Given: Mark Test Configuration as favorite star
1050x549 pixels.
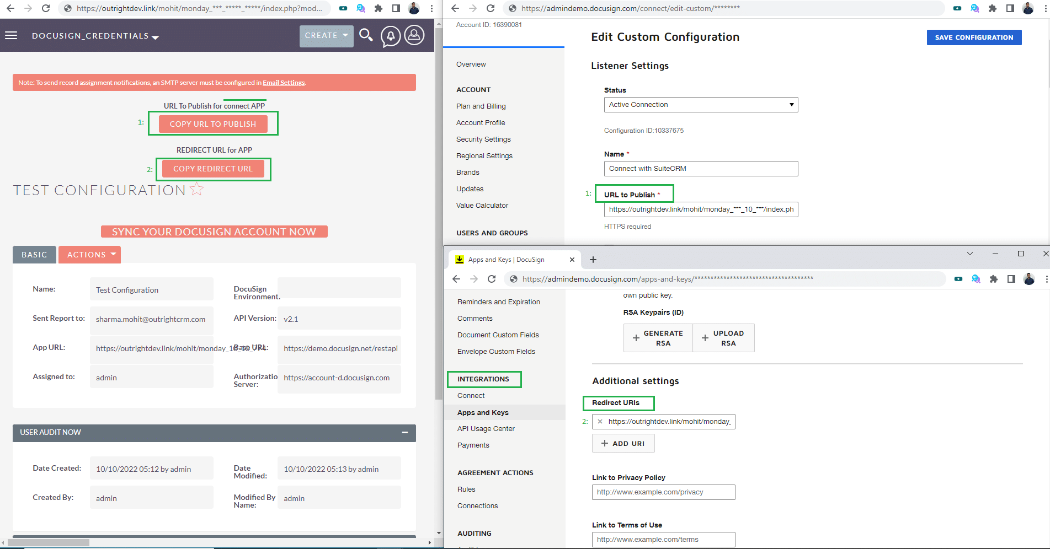Looking at the screenshot, I should tap(197, 190).
